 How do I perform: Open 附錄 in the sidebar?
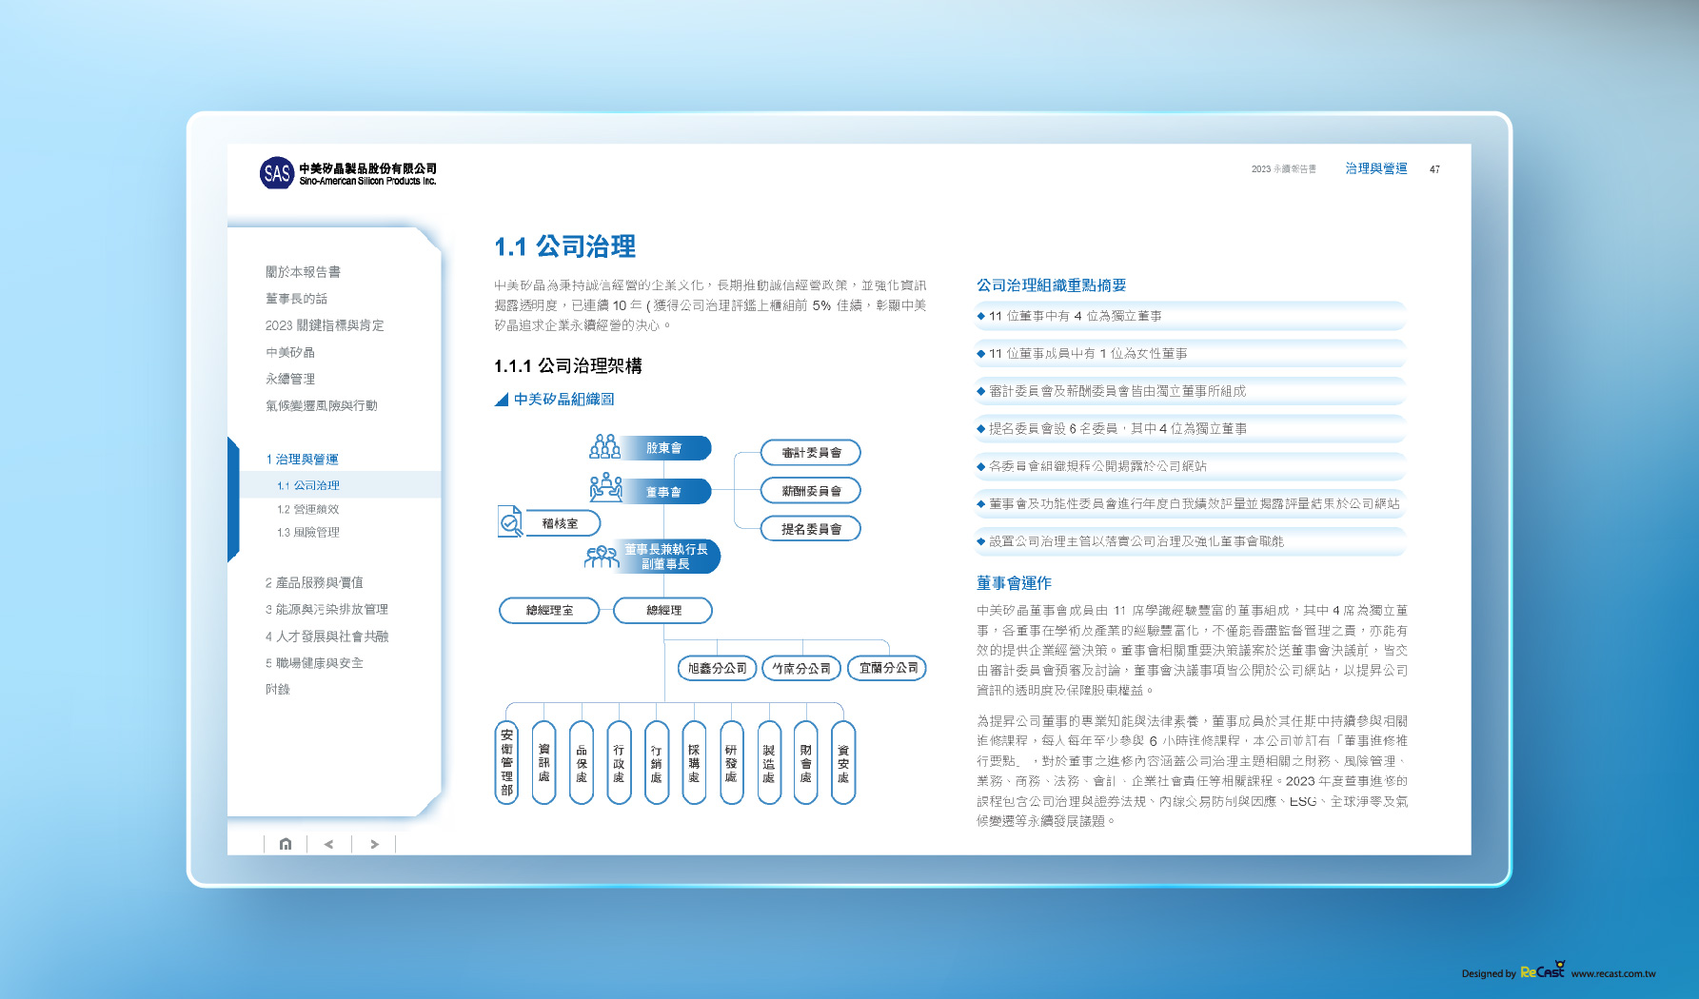[x=278, y=689]
